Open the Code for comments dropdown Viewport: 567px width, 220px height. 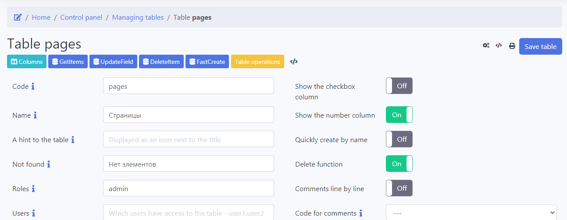[471, 213]
